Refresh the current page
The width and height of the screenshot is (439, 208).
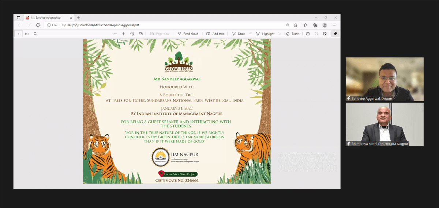(x=38, y=25)
